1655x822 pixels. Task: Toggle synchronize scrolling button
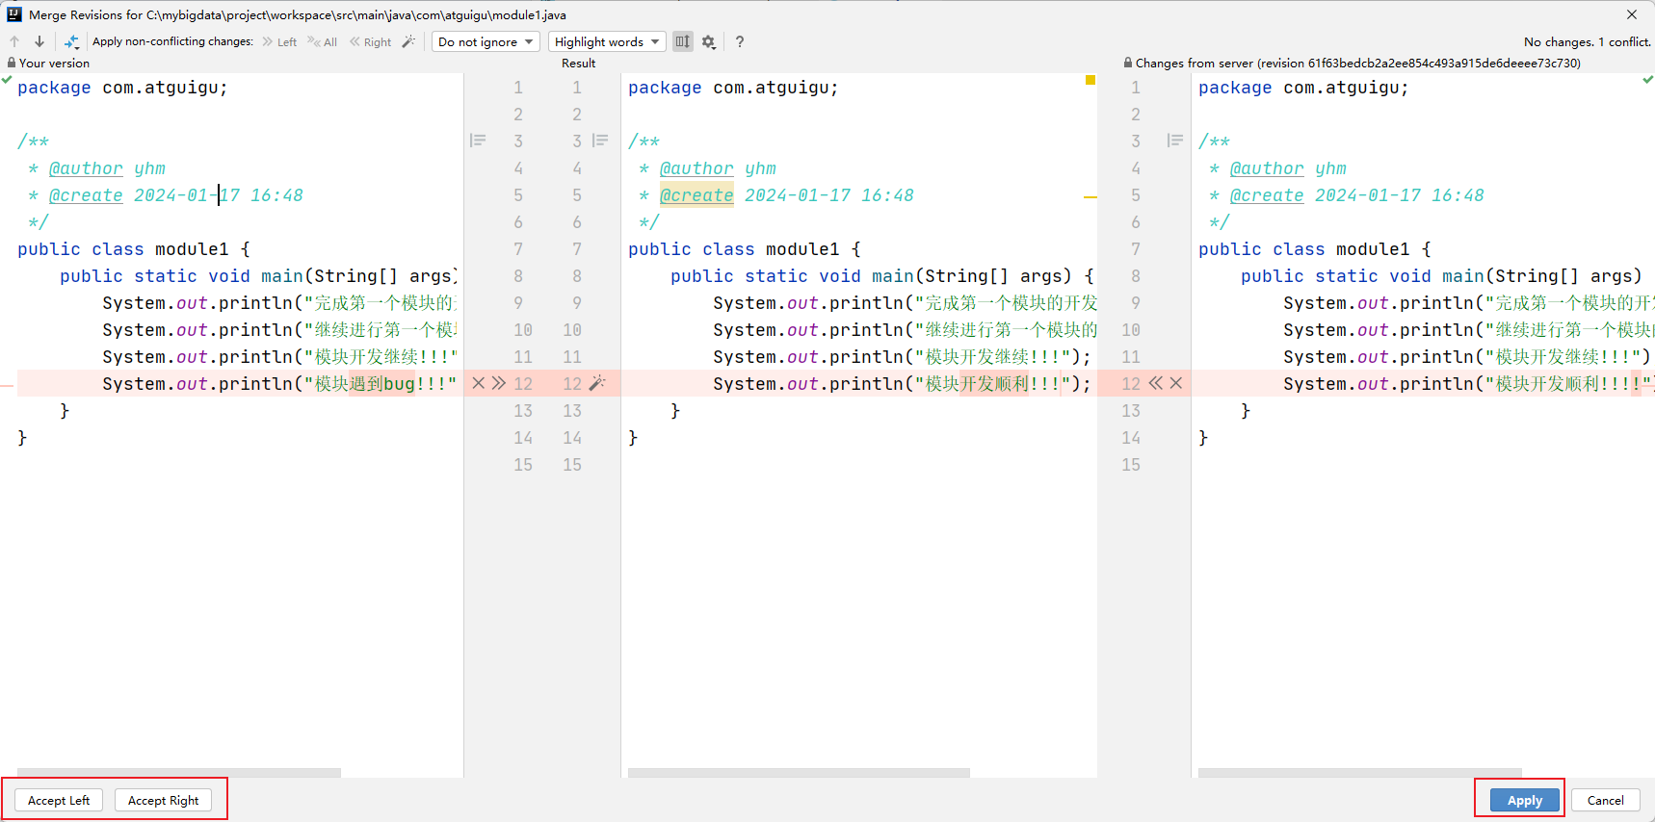pos(683,41)
